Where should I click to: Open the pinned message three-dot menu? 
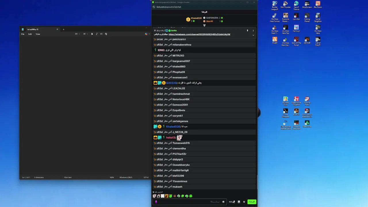(x=253, y=30)
